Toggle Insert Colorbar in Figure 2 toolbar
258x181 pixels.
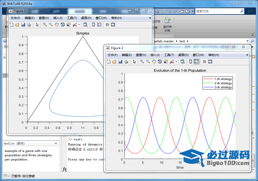[x=191, y=62]
